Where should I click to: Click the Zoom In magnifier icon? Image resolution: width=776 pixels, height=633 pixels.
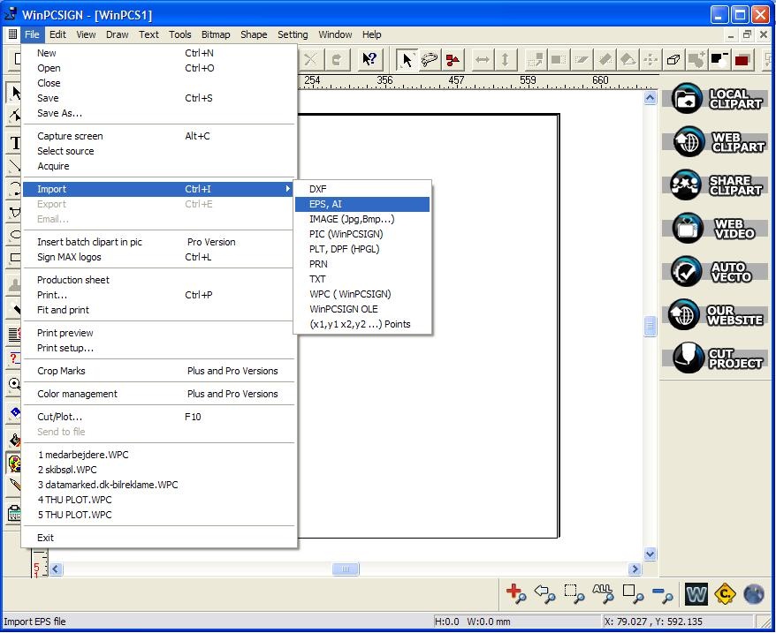click(x=515, y=594)
